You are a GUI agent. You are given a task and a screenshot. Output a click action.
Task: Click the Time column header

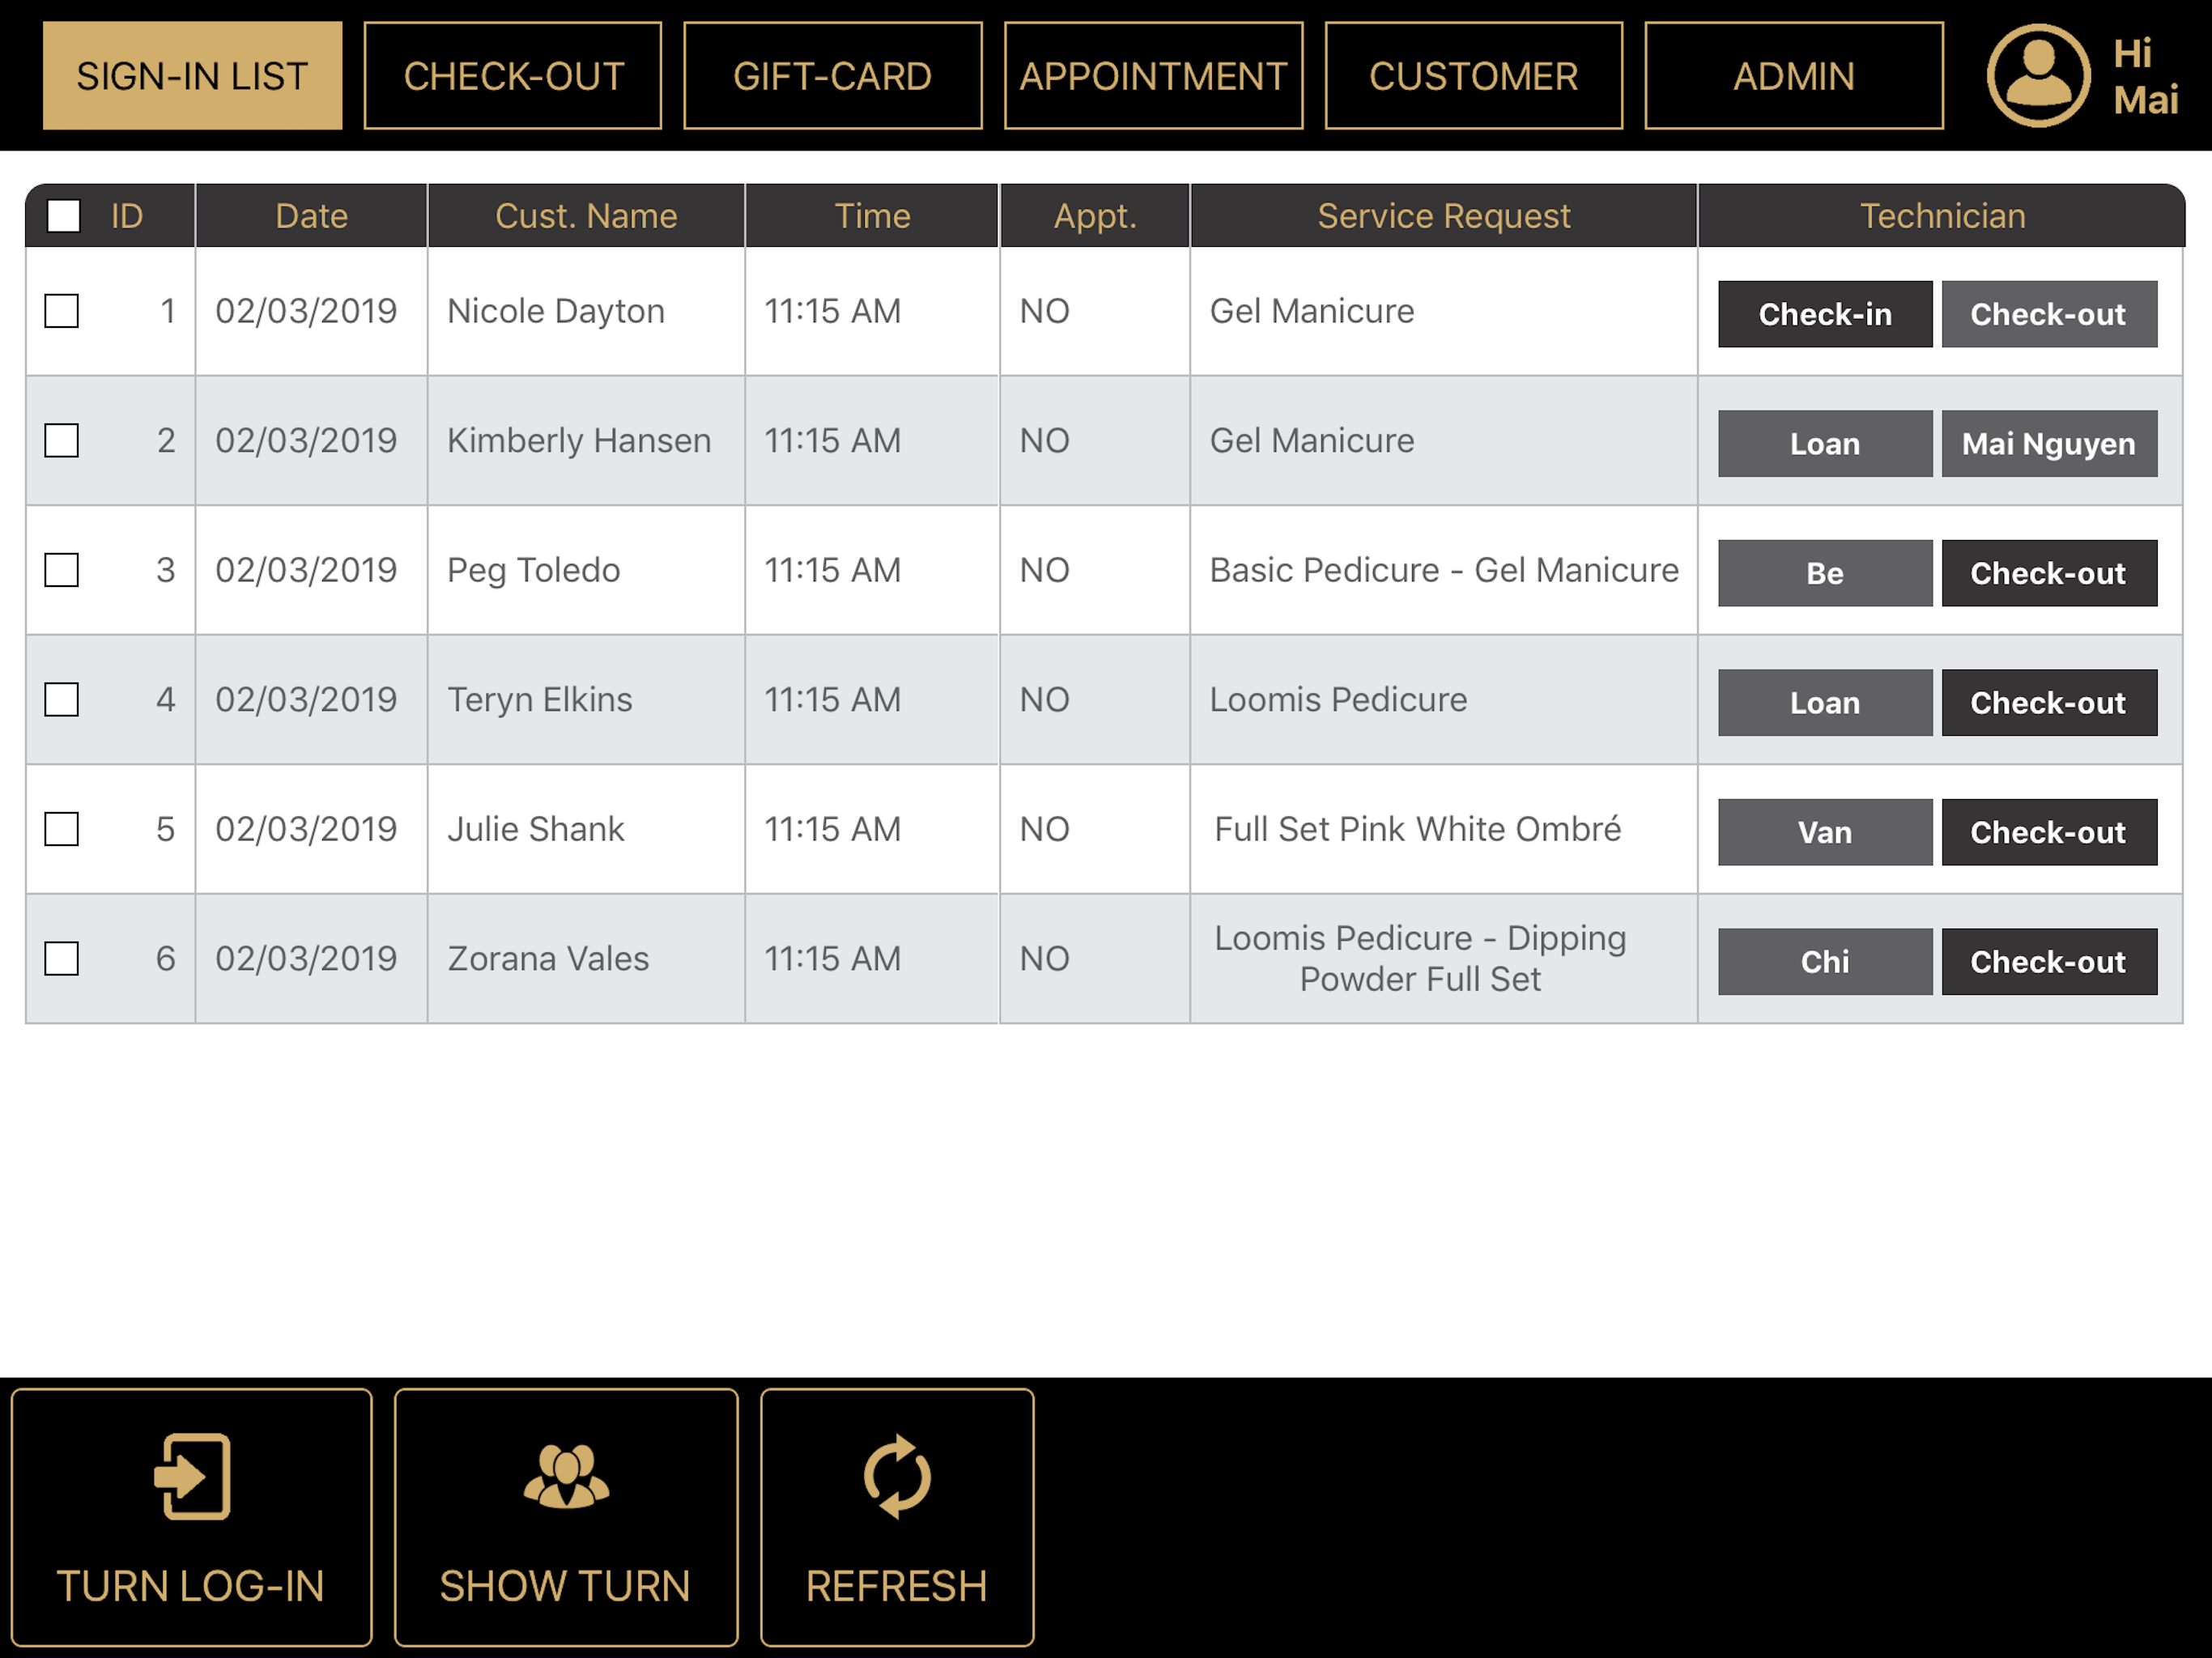(872, 216)
